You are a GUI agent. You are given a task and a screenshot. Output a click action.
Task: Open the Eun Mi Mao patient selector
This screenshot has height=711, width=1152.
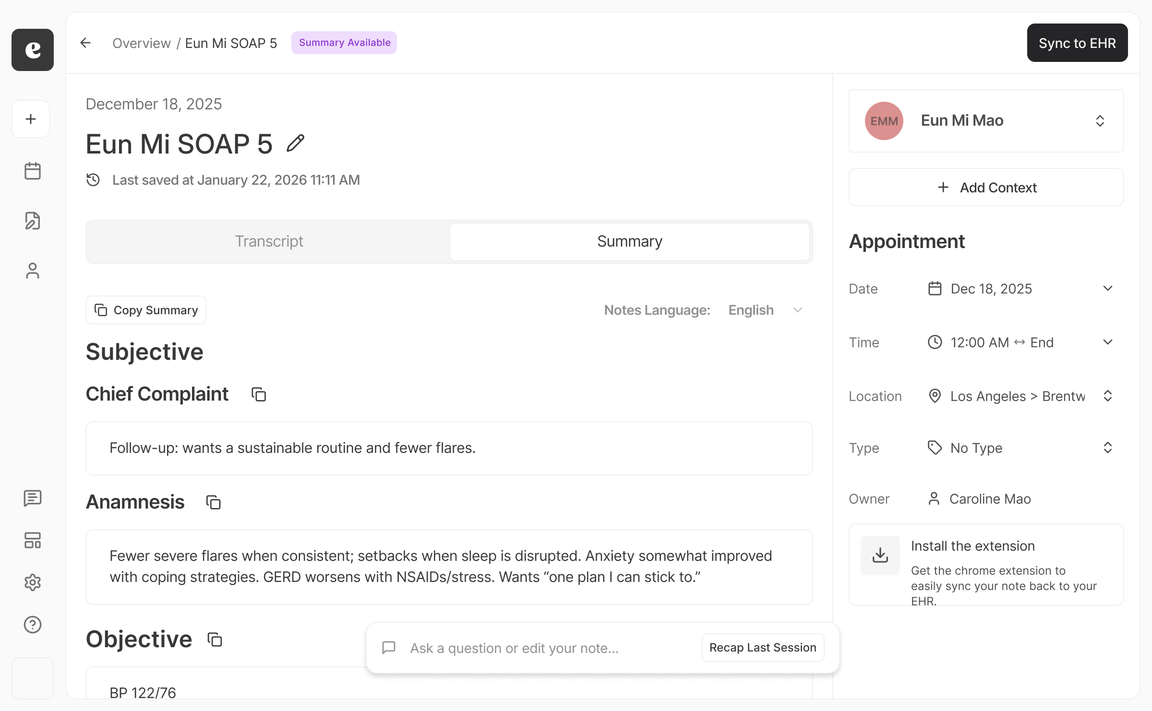pyautogui.click(x=986, y=121)
